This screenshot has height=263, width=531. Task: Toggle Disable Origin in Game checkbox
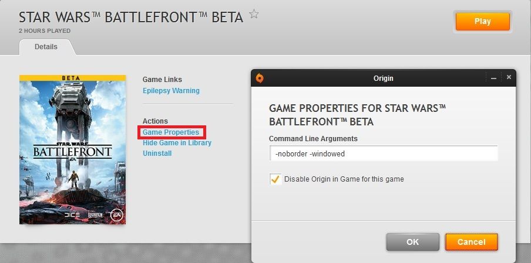coord(275,179)
